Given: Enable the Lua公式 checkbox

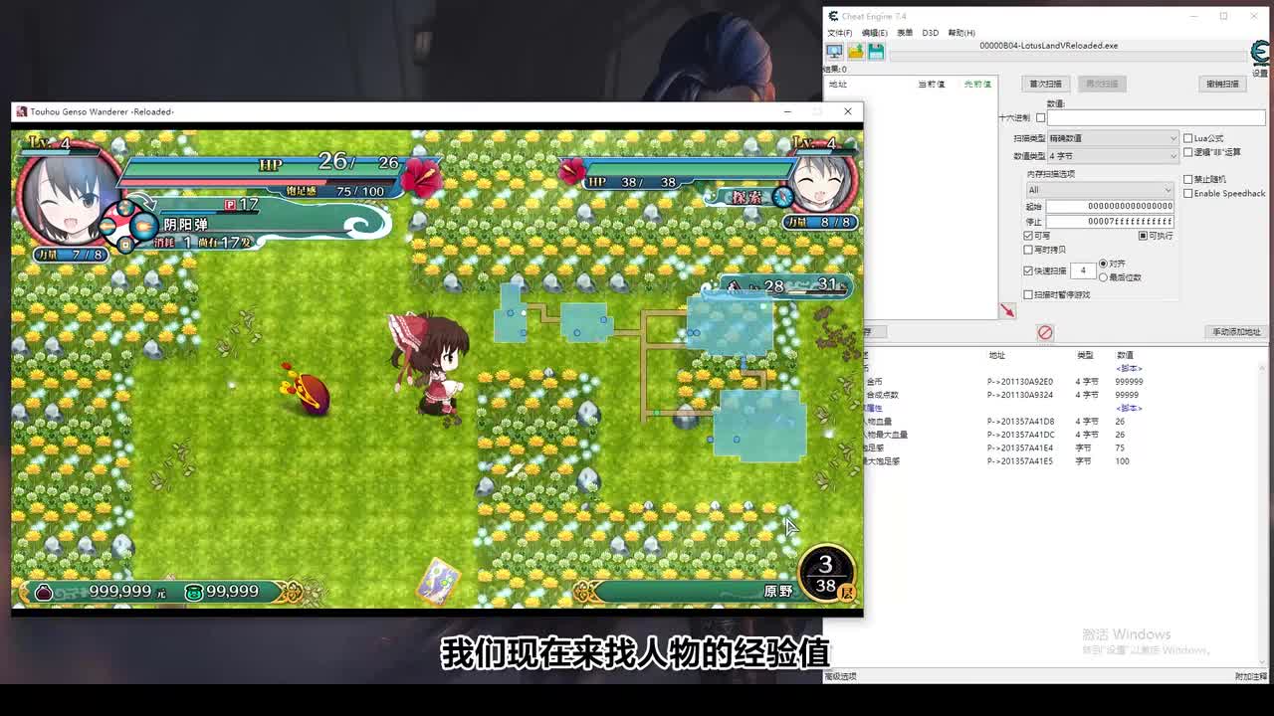Looking at the screenshot, I should click(x=1188, y=138).
